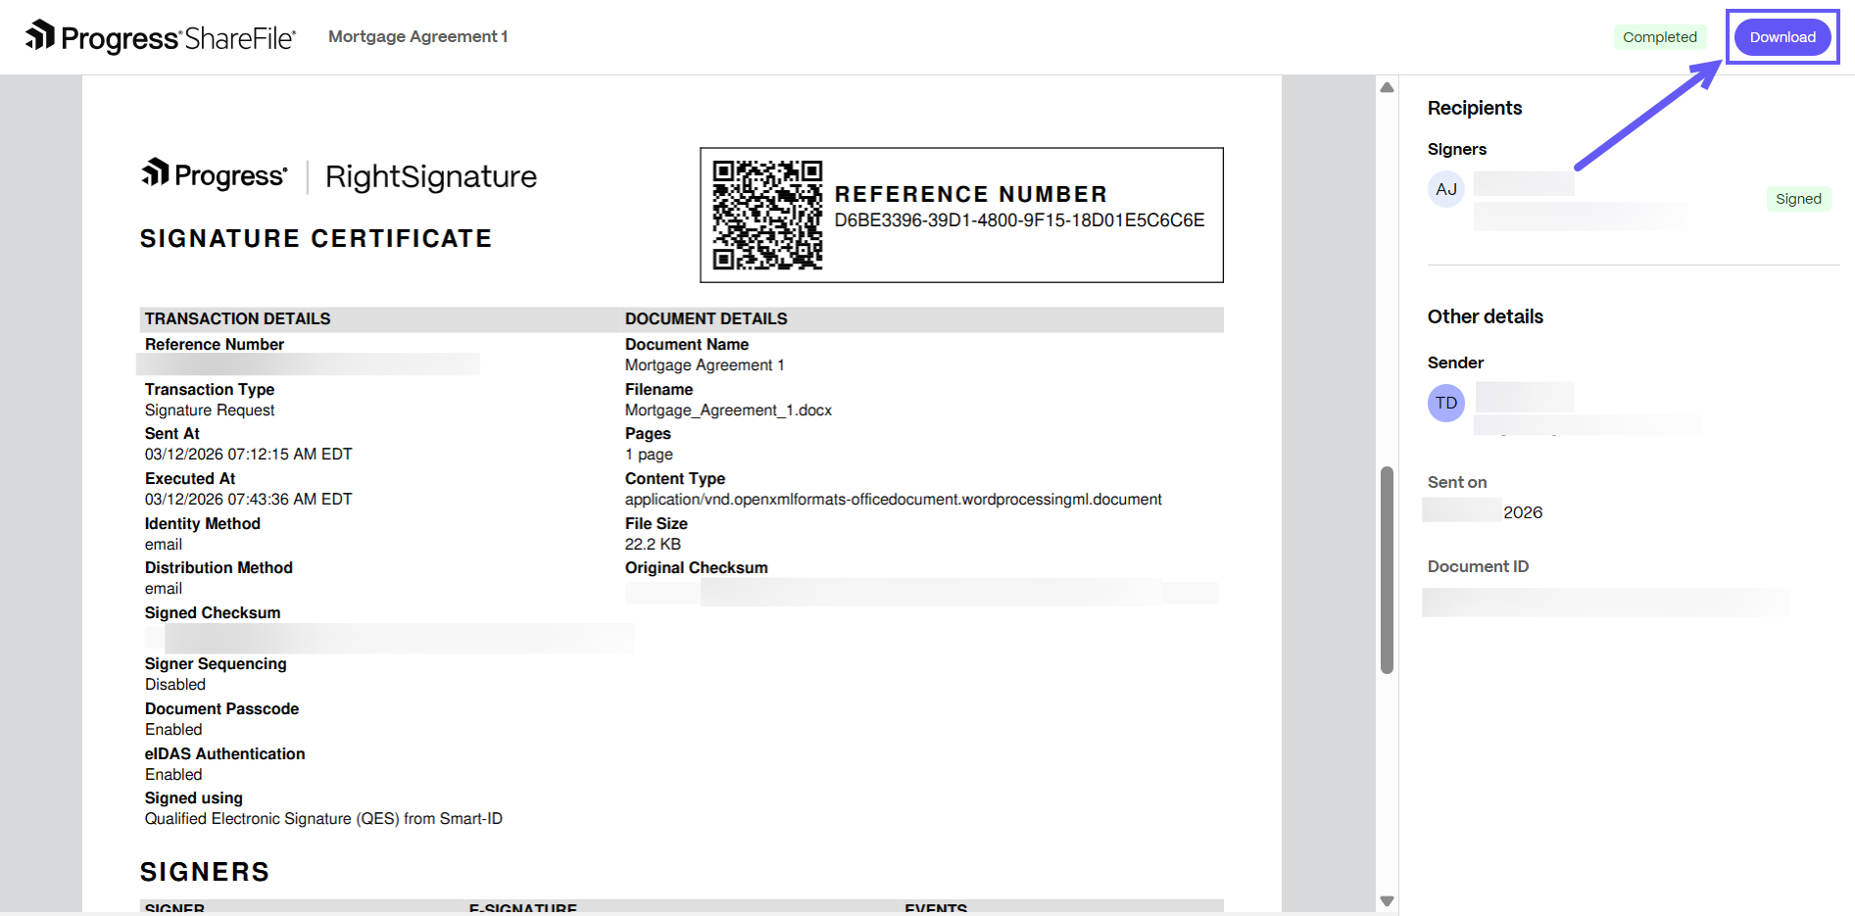1855x916 pixels.
Task: Click the TD sender avatar
Action: (1445, 403)
